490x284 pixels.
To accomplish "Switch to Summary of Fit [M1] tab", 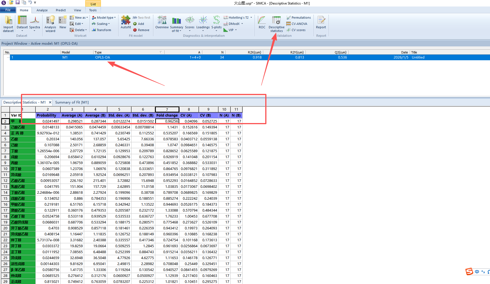I will pos(72,102).
